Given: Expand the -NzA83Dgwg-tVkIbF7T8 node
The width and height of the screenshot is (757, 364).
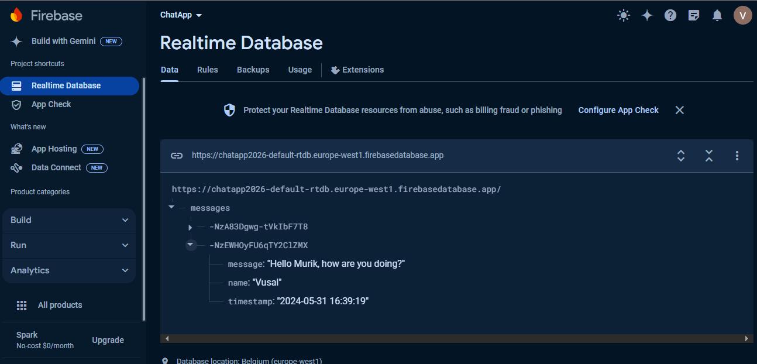Looking at the screenshot, I should pyautogui.click(x=190, y=227).
